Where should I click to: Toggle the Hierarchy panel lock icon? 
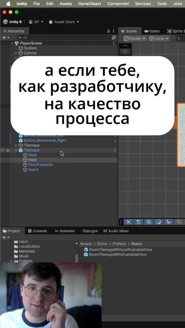pos(108,31)
